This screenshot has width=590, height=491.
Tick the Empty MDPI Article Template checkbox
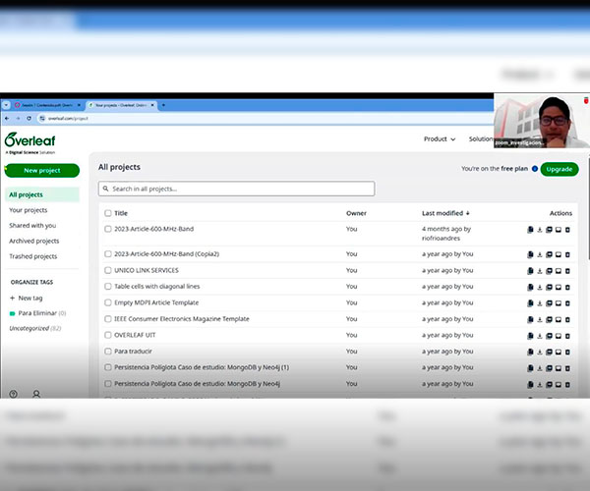pyautogui.click(x=108, y=302)
